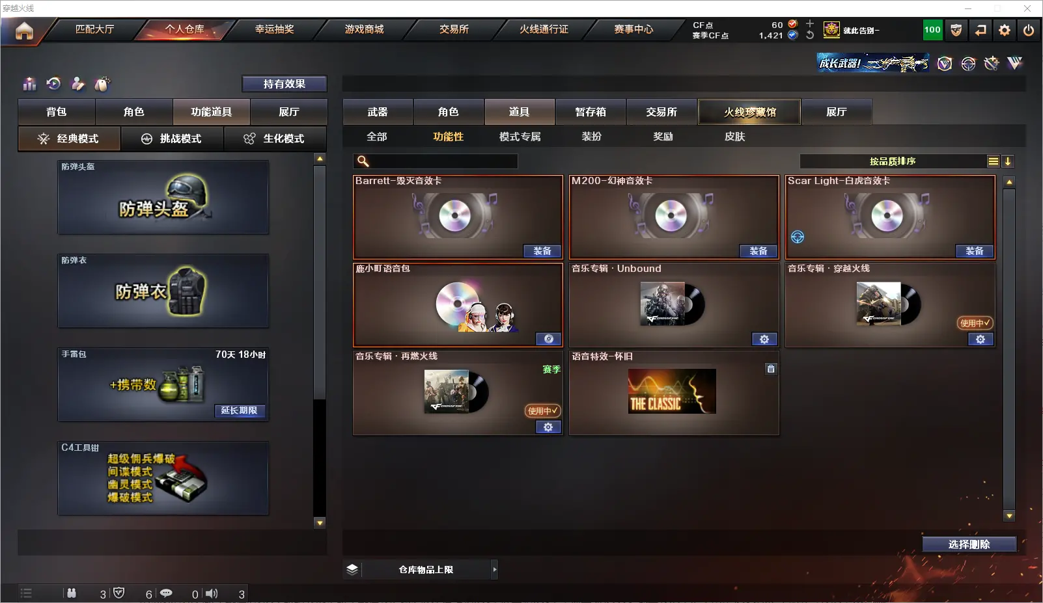This screenshot has width=1043, height=603.
Task: Open the 赛事中心 tab
Action: pos(634,29)
